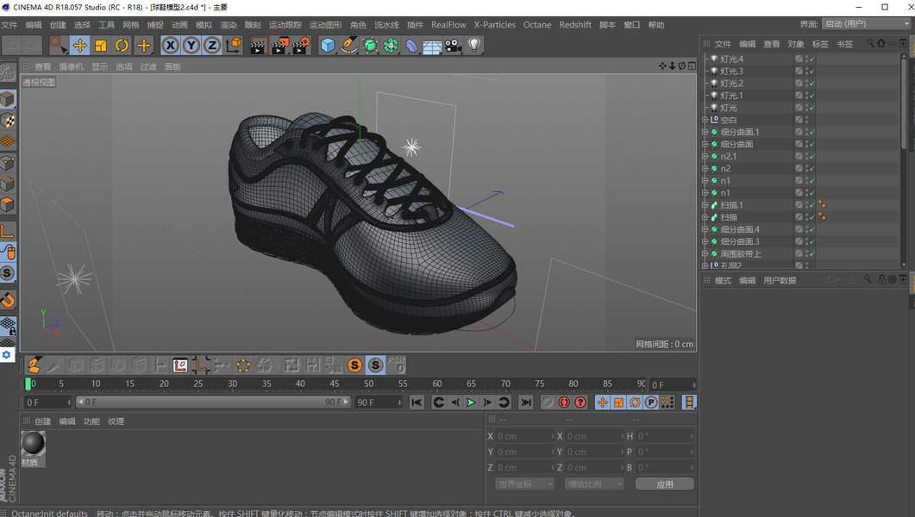This screenshot has width=915, height=517.
Task: Open the Pen spline tool
Action: pos(348,46)
